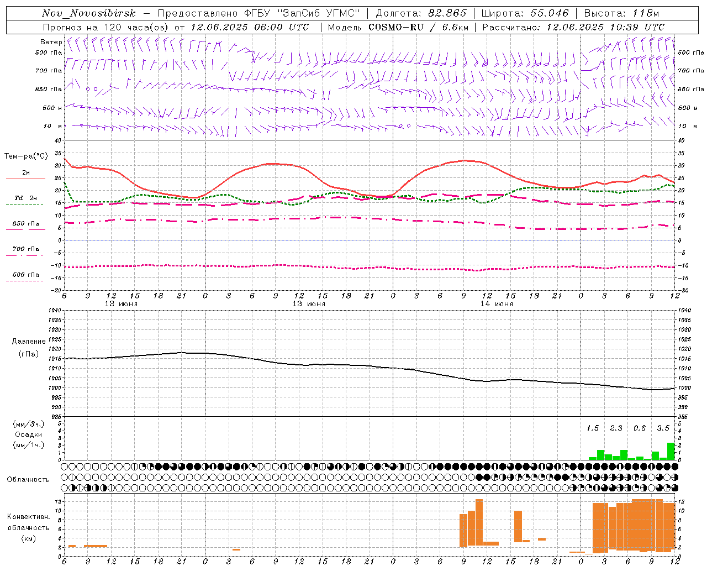707x566 pixels.
Task: Click the tallest green precipitation bar
Action: [671, 451]
